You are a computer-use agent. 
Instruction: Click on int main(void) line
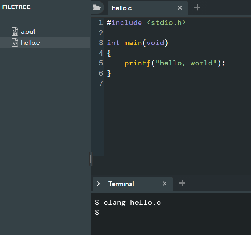137,43
